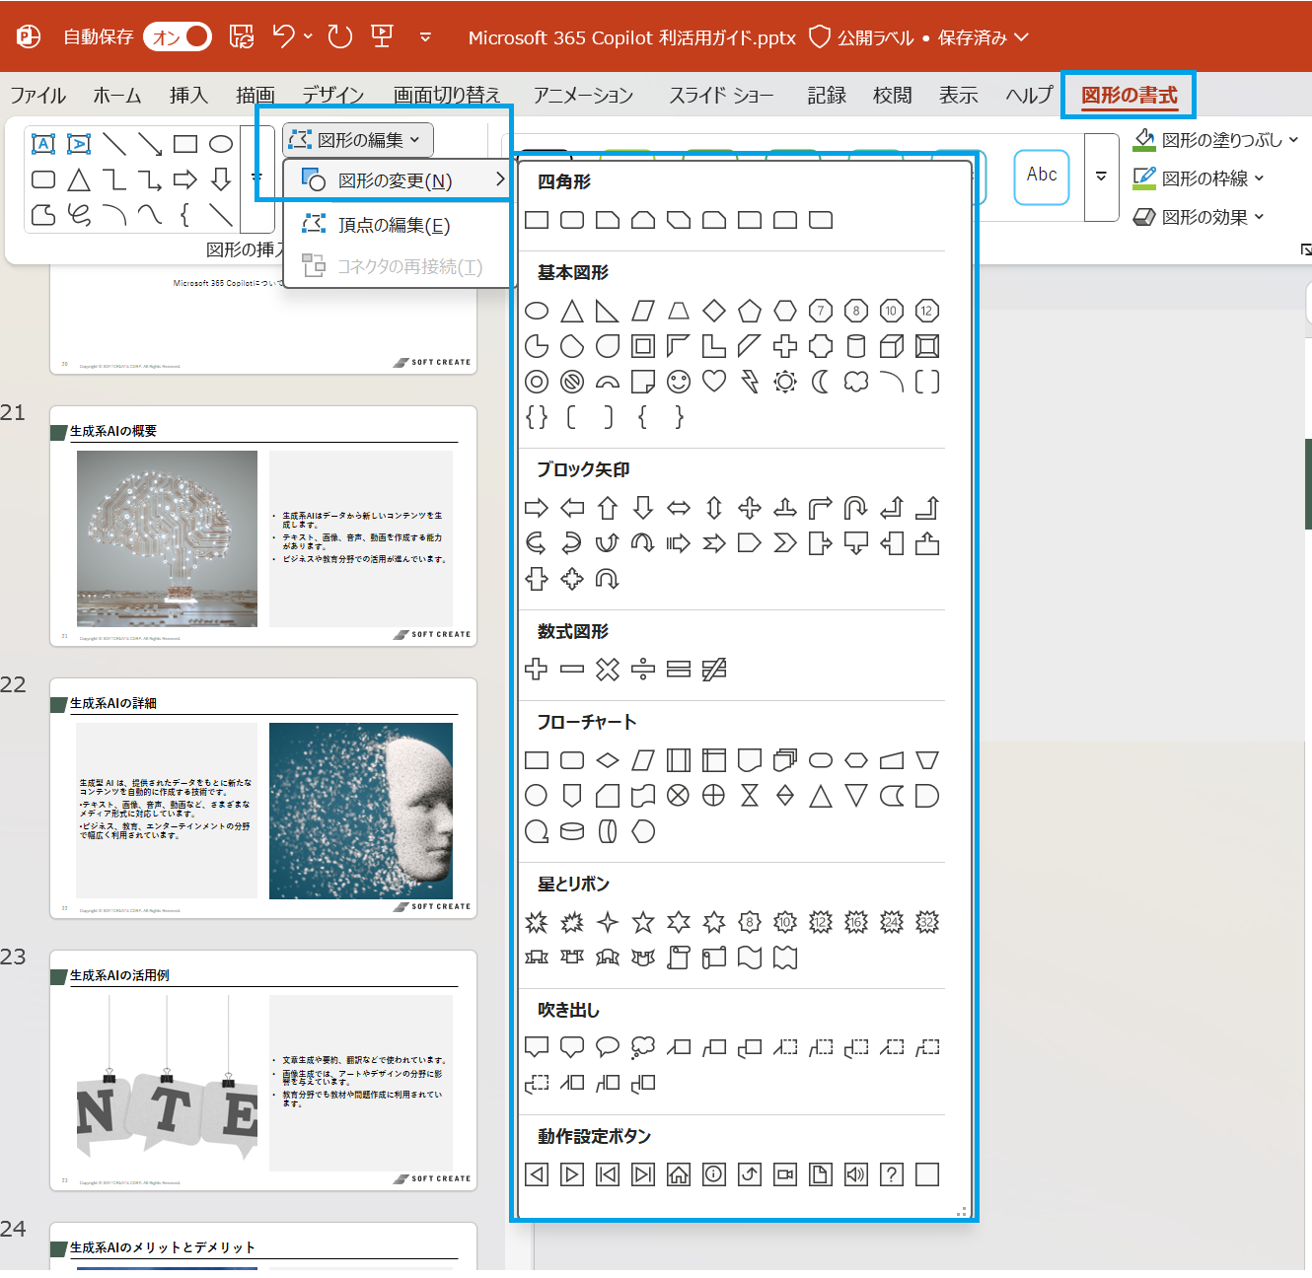Choose the division sign in 数式図形
Viewport: 1312px width, 1278px height.
pos(643,670)
